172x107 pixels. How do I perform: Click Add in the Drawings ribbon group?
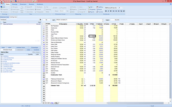(x=3, y=7)
